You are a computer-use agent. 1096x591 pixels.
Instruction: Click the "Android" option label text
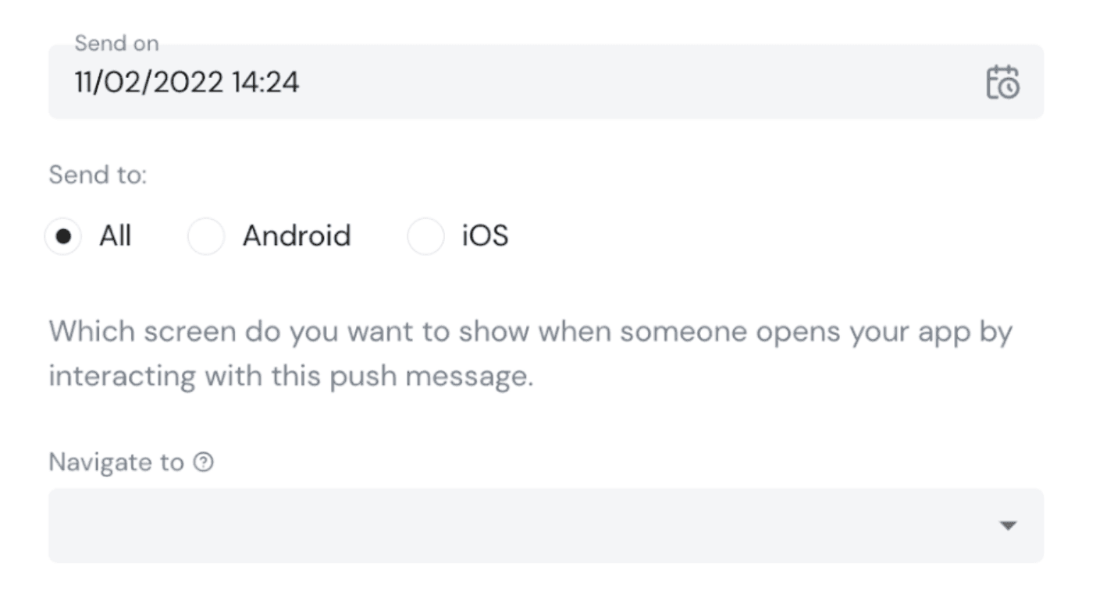(297, 235)
